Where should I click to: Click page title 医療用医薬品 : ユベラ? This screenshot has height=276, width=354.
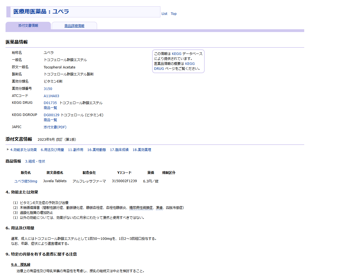coord(41,12)
